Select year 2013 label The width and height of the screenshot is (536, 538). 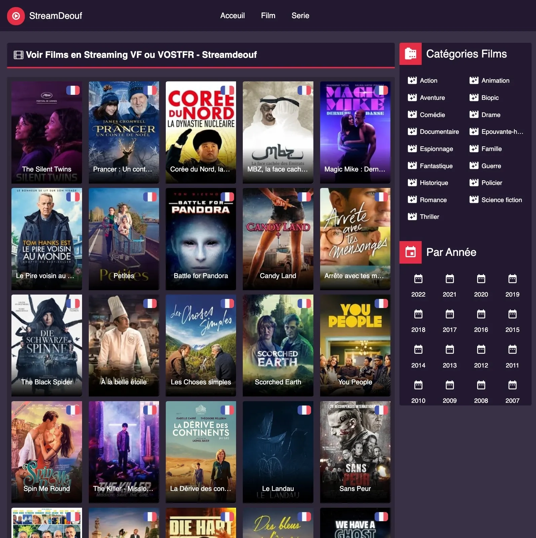tap(450, 366)
